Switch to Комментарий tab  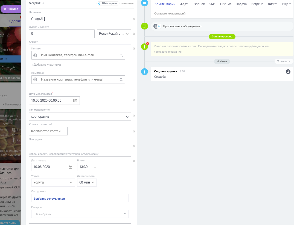[x=165, y=4]
